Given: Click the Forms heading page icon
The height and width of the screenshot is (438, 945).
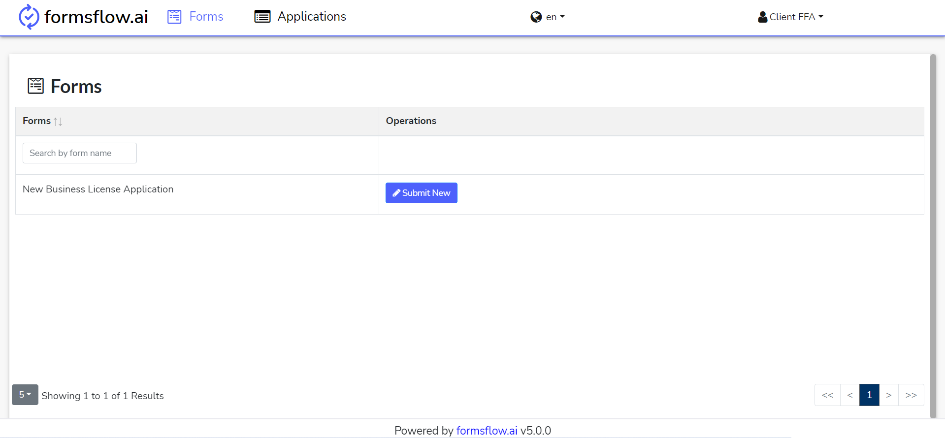Looking at the screenshot, I should 35,86.
